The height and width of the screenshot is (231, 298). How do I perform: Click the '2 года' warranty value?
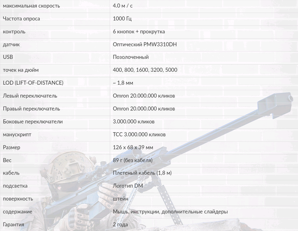(120, 225)
